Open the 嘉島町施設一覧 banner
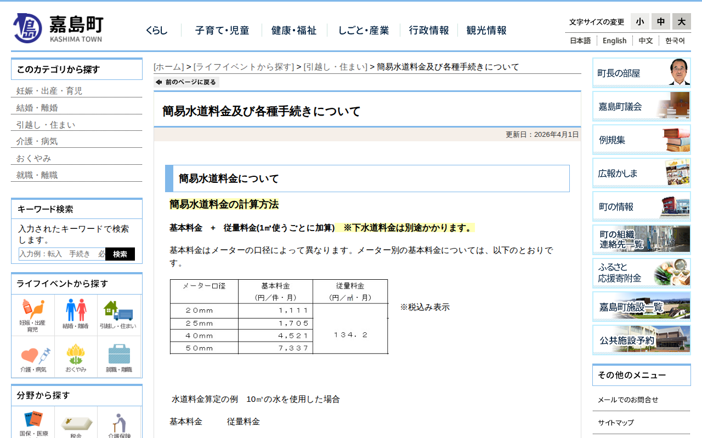 (x=642, y=307)
